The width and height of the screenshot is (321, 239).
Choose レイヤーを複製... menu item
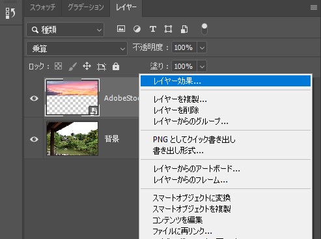tap(225, 99)
